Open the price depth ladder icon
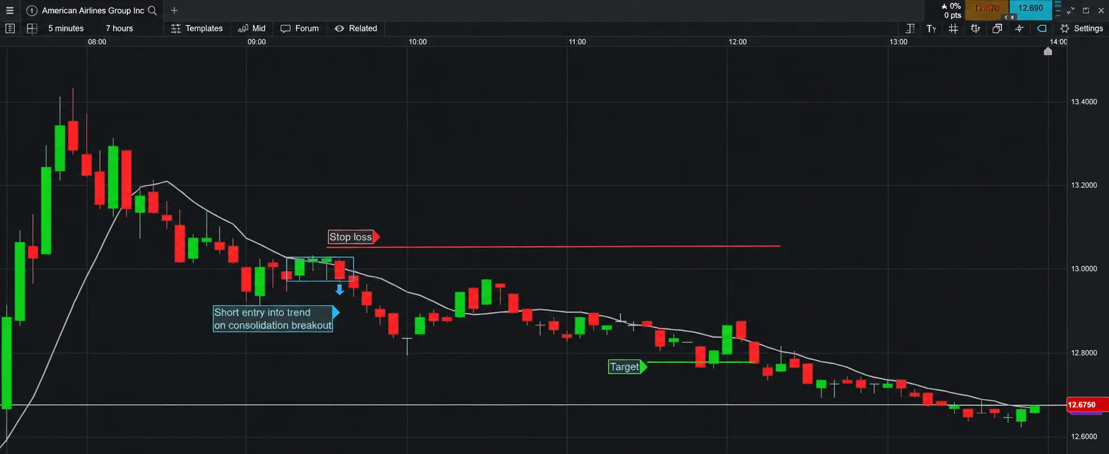Image resolution: width=1109 pixels, height=454 pixels. coord(1057,9)
